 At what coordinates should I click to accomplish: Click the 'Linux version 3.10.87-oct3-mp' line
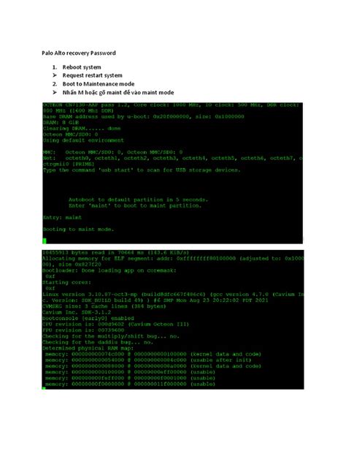pos(173,295)
